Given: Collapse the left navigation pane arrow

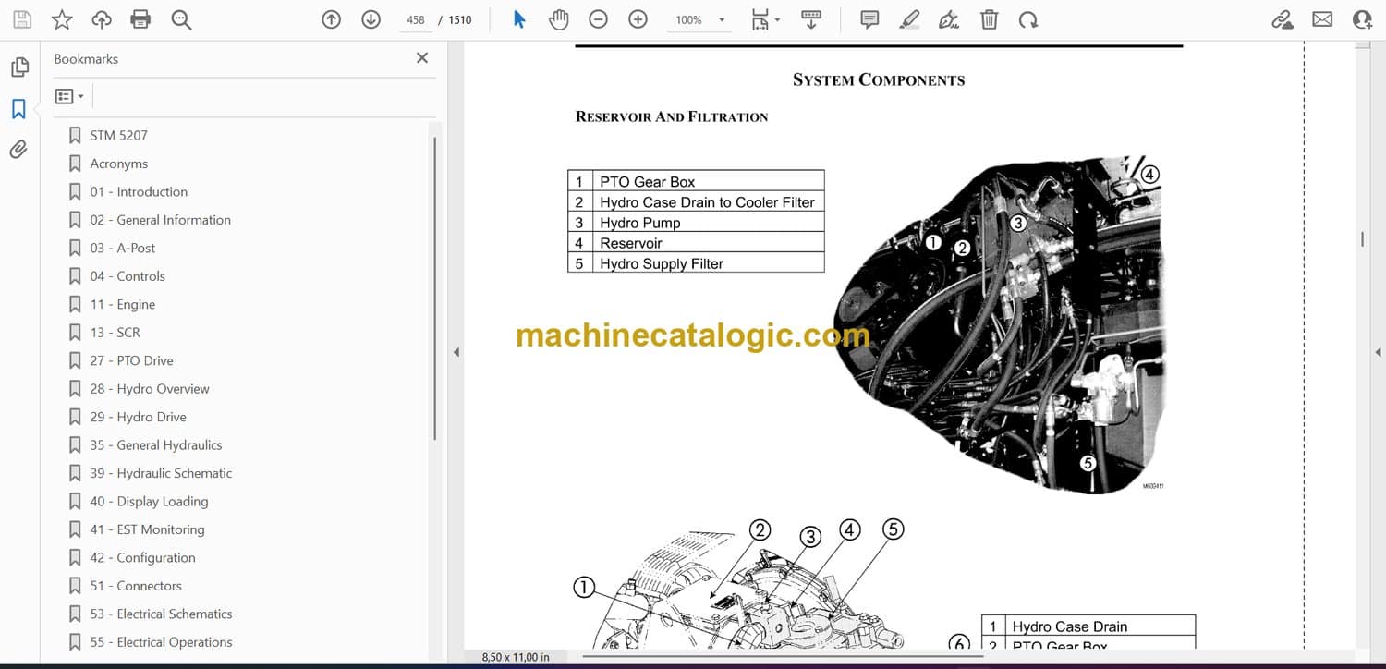Looking at the screenshot, I should pos(456,352).
